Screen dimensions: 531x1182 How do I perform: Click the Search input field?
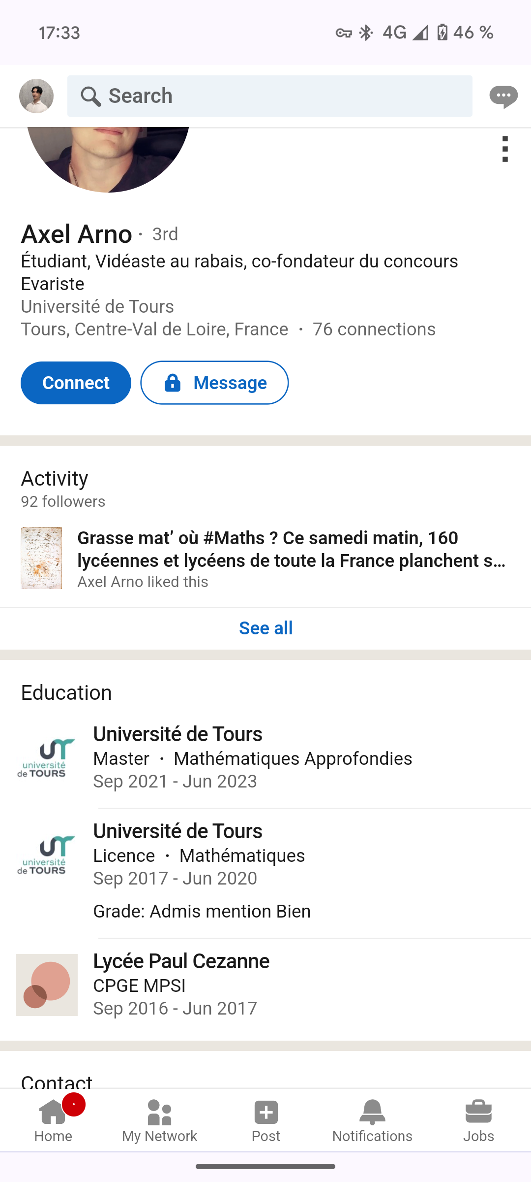pyautogui.click(x=285, y=96)
